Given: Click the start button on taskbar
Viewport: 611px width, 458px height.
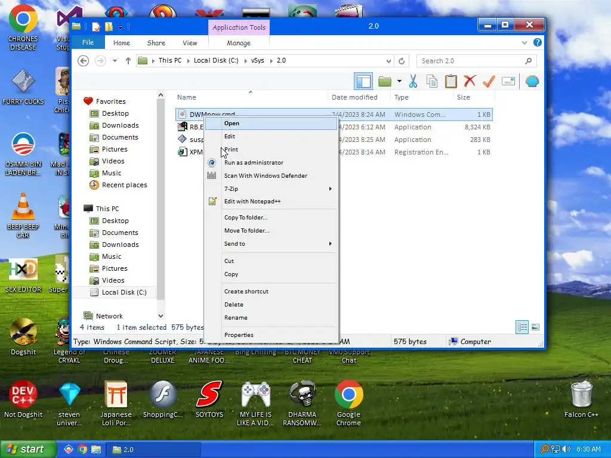Looking at the screenshot, I should (x=27, y=450).
